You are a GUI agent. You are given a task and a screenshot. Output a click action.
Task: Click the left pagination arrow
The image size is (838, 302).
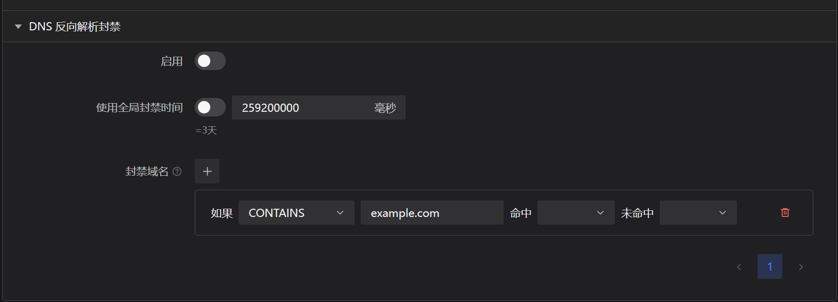[739, 266]
